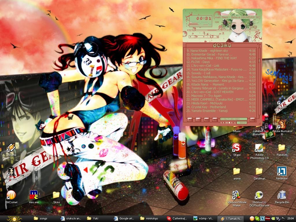296x222 pixels.
Task: Launch mirc.exe from the desktop
Action: click(x=34, y=197)
